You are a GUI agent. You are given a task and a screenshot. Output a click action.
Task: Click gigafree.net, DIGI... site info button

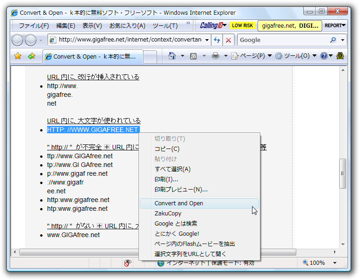tap(290, 25)
